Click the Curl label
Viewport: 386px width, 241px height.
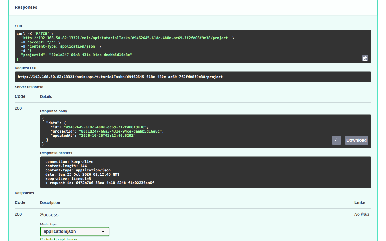coord(18,26)
